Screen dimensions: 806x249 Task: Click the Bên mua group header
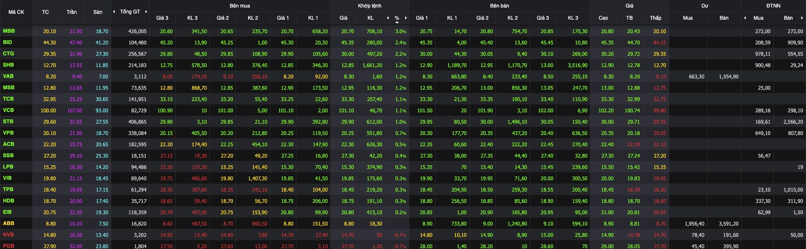coord(240,6)
